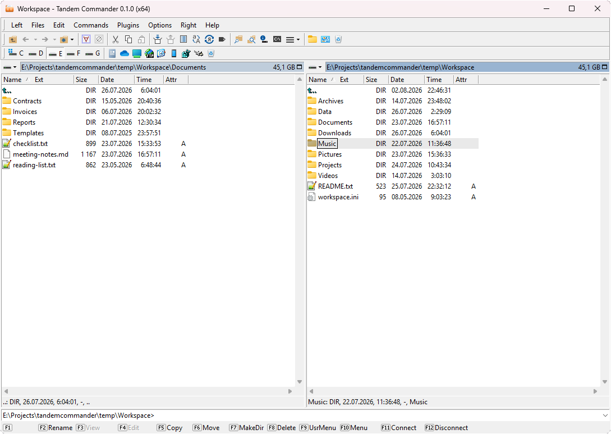Click the yellow folder toolbar icon
This screenshot has width=611, height=434.
[313, 39]
